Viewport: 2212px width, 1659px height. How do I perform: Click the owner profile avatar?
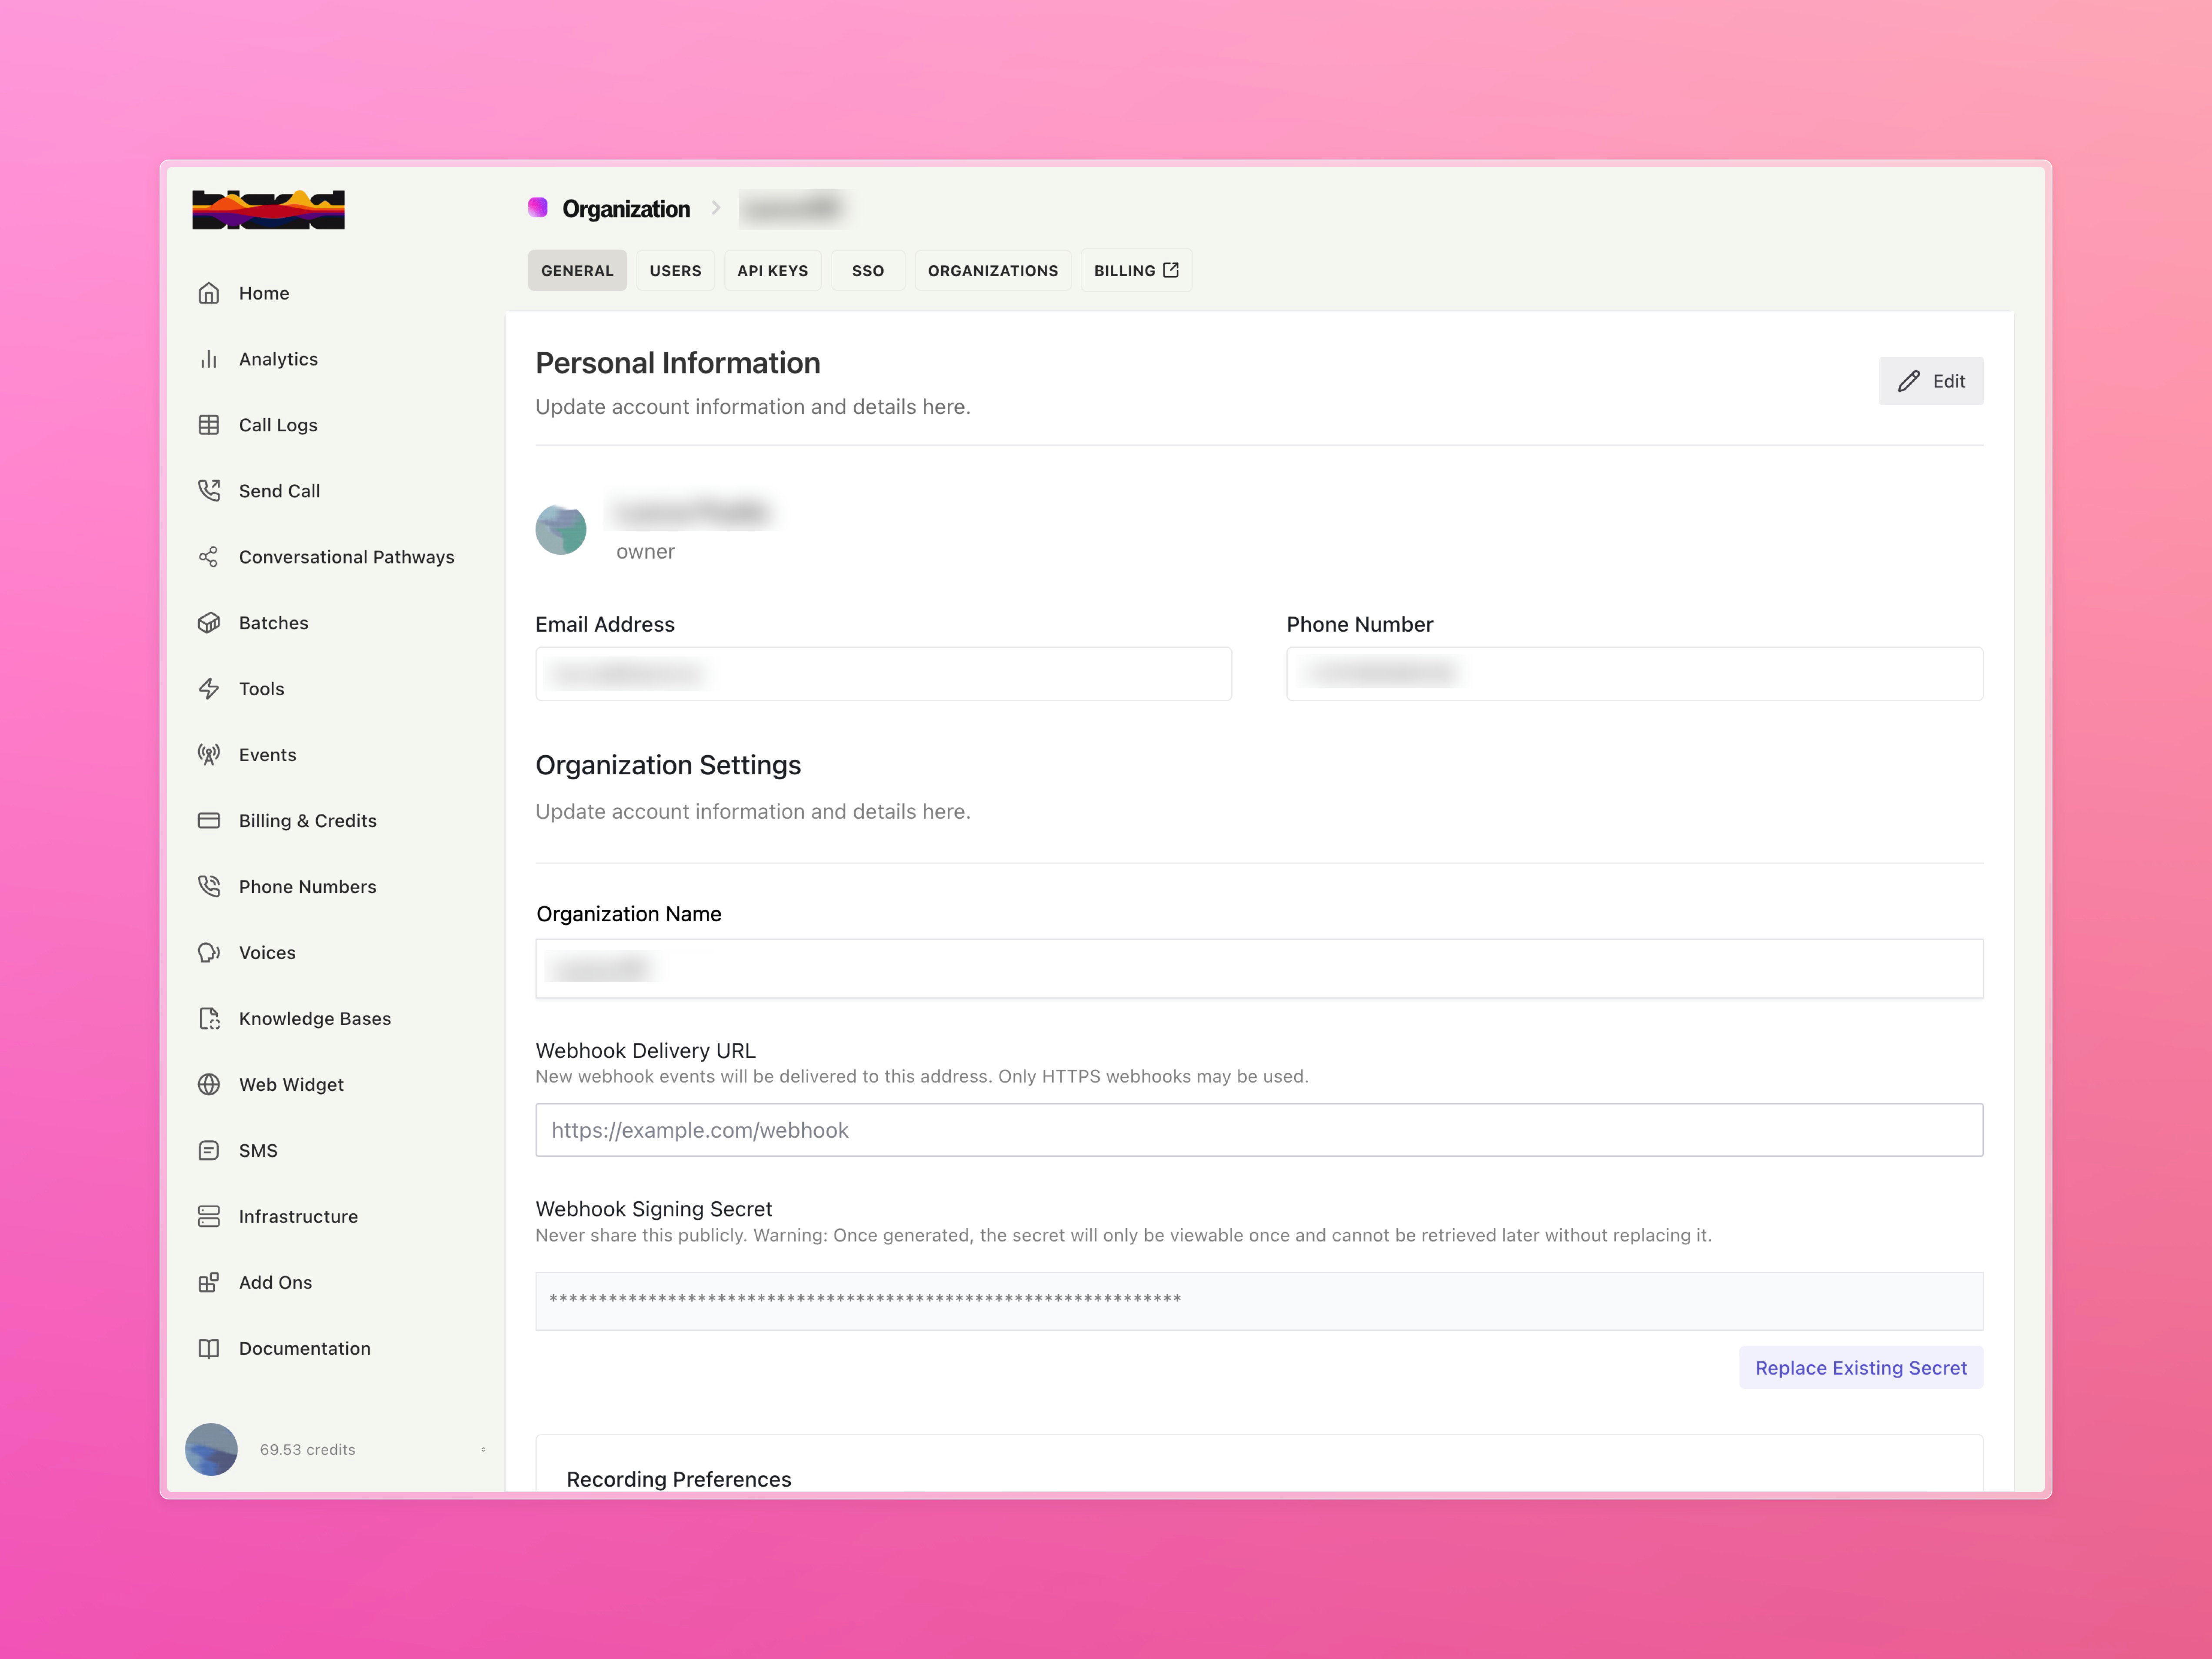[x=561, y=530]
